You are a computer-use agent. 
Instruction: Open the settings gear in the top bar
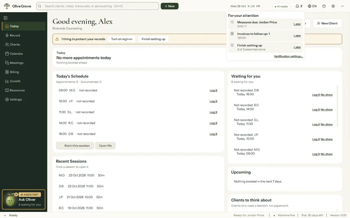click(333, 6)
